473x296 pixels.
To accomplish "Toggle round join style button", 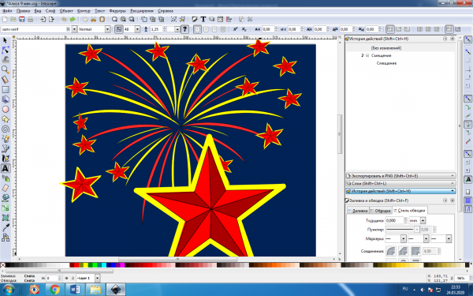I will coord(391,251).
